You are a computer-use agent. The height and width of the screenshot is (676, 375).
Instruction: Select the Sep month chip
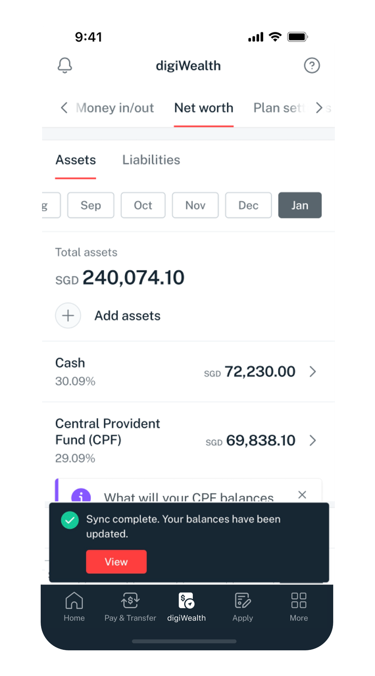91,205
